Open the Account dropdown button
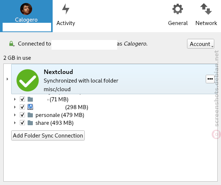This screenshot has width=221, height=185. click(200, 44)
